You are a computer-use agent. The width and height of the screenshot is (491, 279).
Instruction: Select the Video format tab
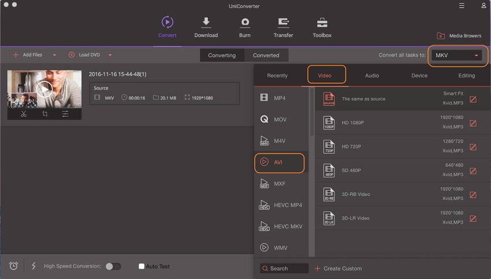pos(325,76)
